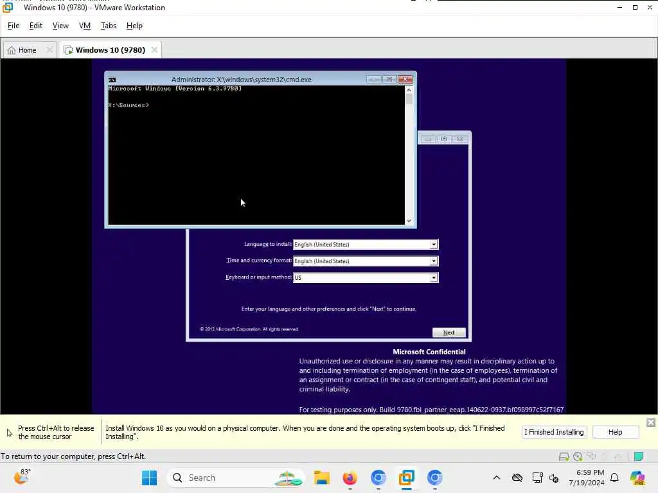Viewport: 658px width, 493px height.
Task: Show hidden system tray icons
Action: 497,478
